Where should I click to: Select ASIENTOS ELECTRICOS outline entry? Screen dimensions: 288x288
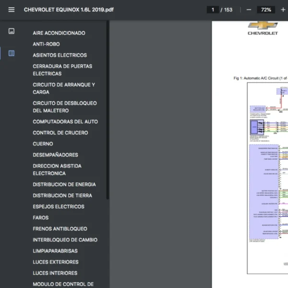(x=60, y=55)
